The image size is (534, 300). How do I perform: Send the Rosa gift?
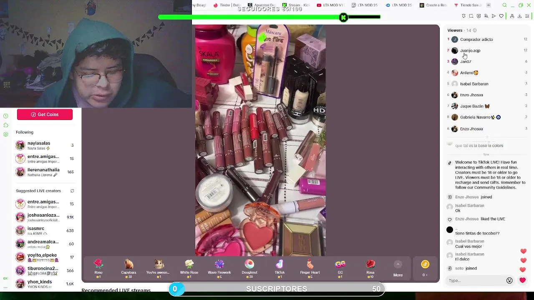pyautogui.click(x=370, y=268)
